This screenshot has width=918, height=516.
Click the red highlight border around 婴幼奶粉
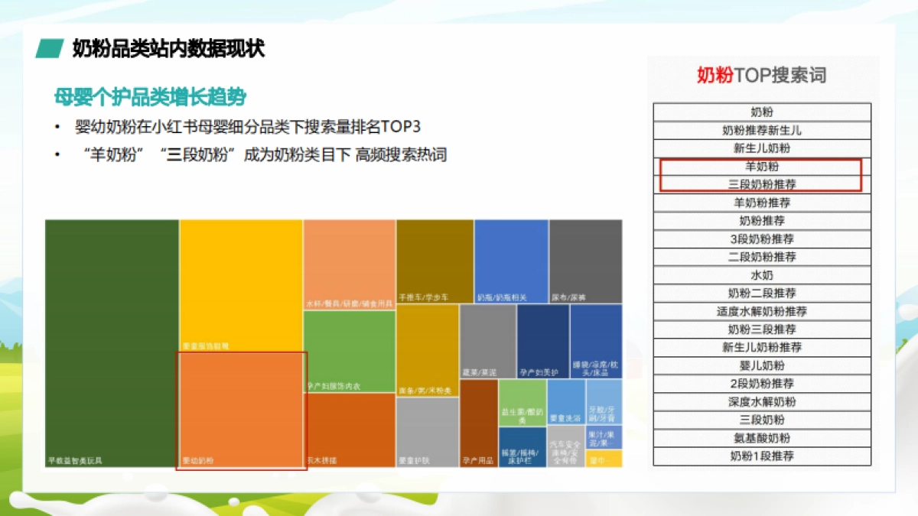241,351
